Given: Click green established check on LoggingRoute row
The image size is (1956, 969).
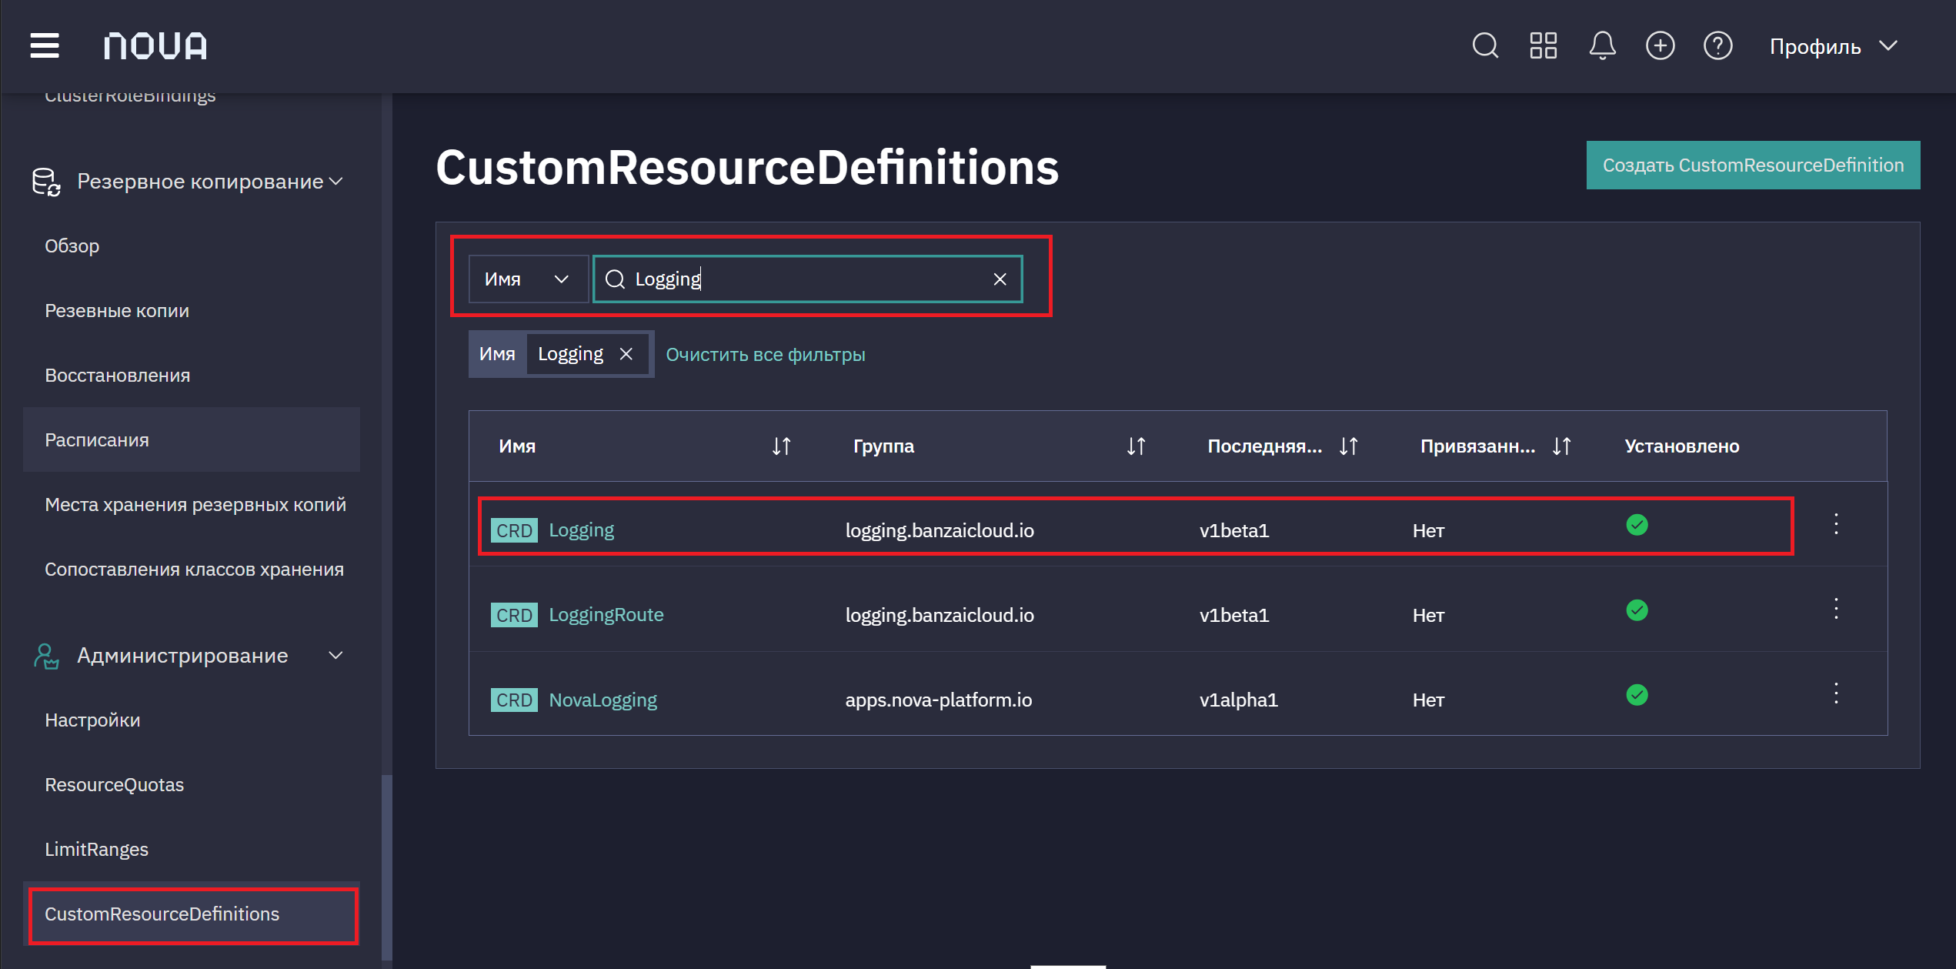Looking at the screenshot, I should point(1637,610).
